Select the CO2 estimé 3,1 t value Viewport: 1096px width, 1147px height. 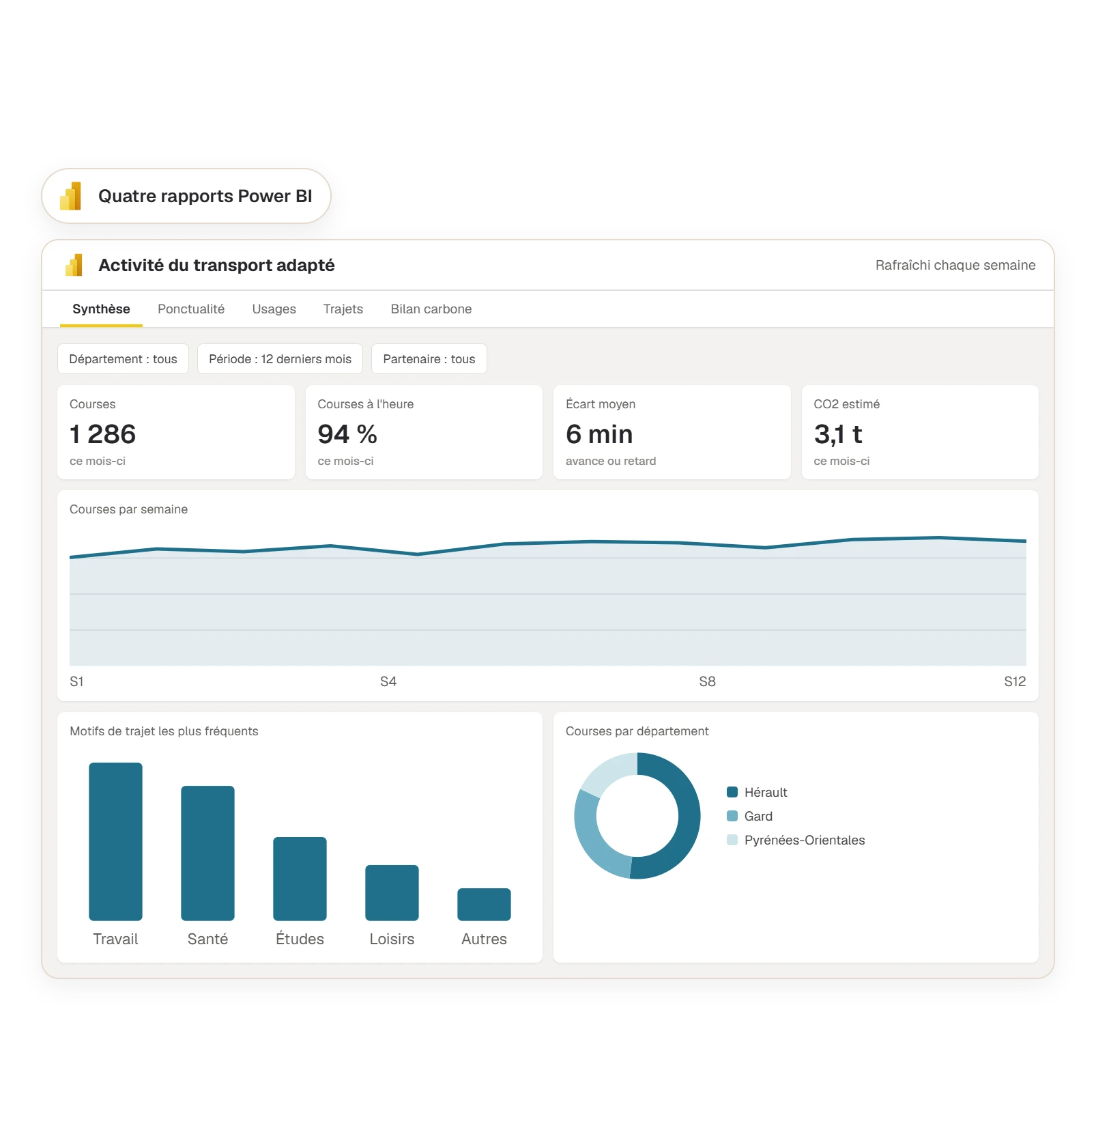(x=838, y=434)
